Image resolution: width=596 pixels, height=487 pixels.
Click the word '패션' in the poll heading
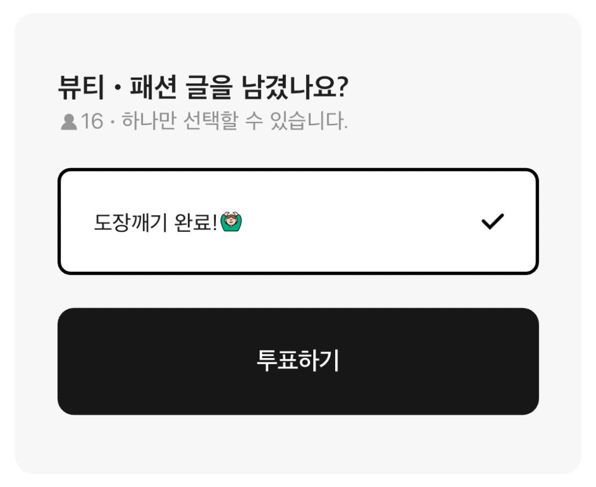tap(153, 87)
